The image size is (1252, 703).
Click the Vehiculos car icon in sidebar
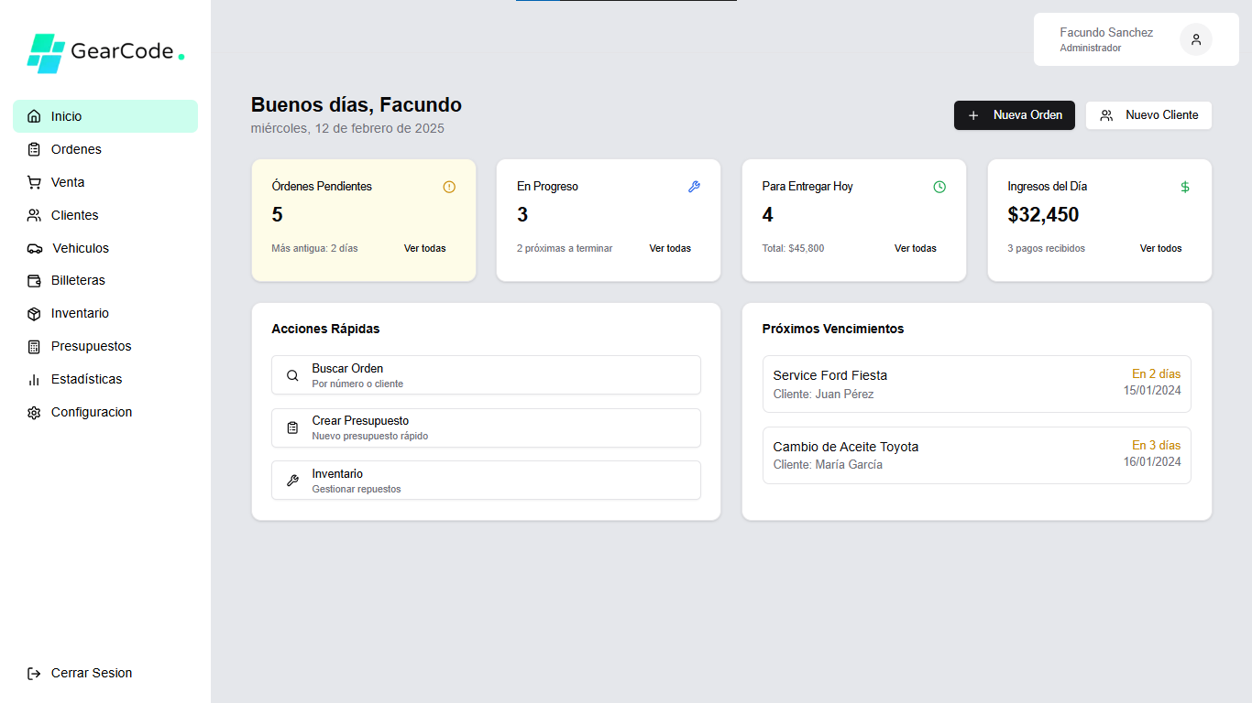pos(34,248)
